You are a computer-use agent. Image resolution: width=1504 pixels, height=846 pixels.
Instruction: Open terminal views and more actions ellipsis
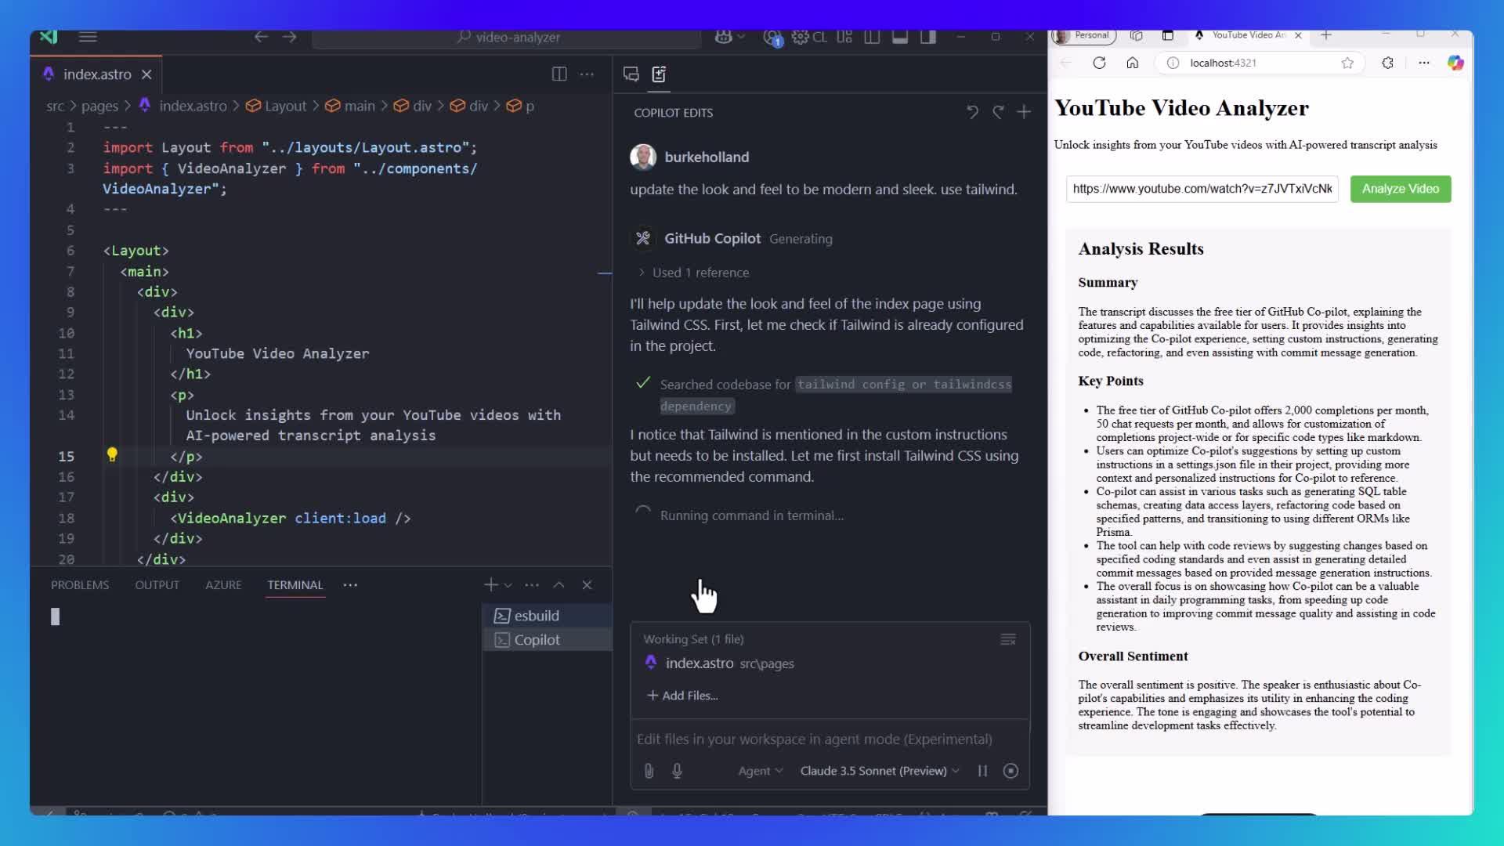(532, 585)
